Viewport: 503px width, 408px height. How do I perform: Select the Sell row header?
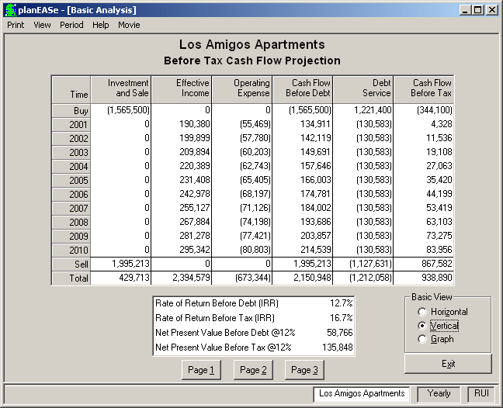(71, 264)
